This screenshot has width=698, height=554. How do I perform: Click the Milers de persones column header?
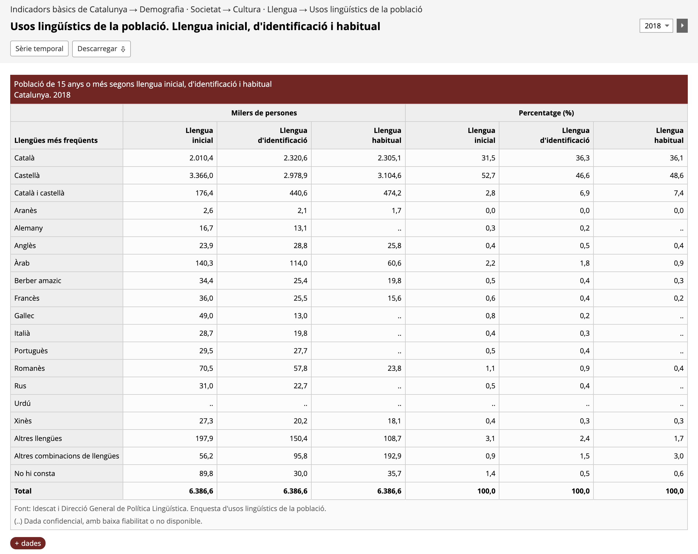264,113
